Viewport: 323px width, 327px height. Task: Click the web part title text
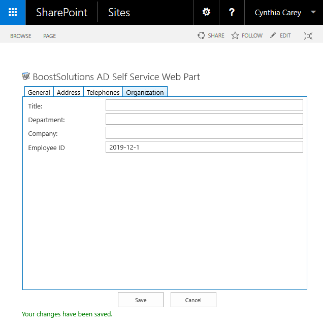click(x=116, y=77)
